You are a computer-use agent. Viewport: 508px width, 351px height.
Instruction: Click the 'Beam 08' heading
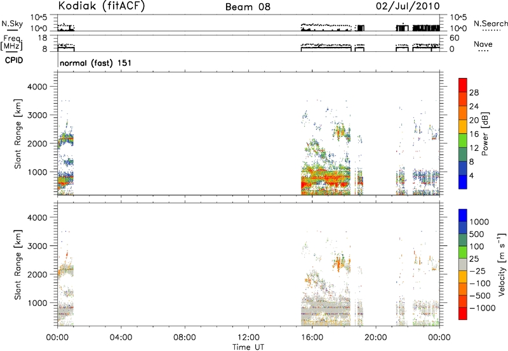click(248, 7)
